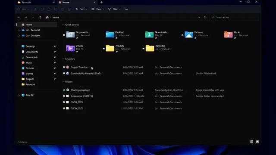Expand Liz - Contoso OneDrive node

tap(19, 36)
